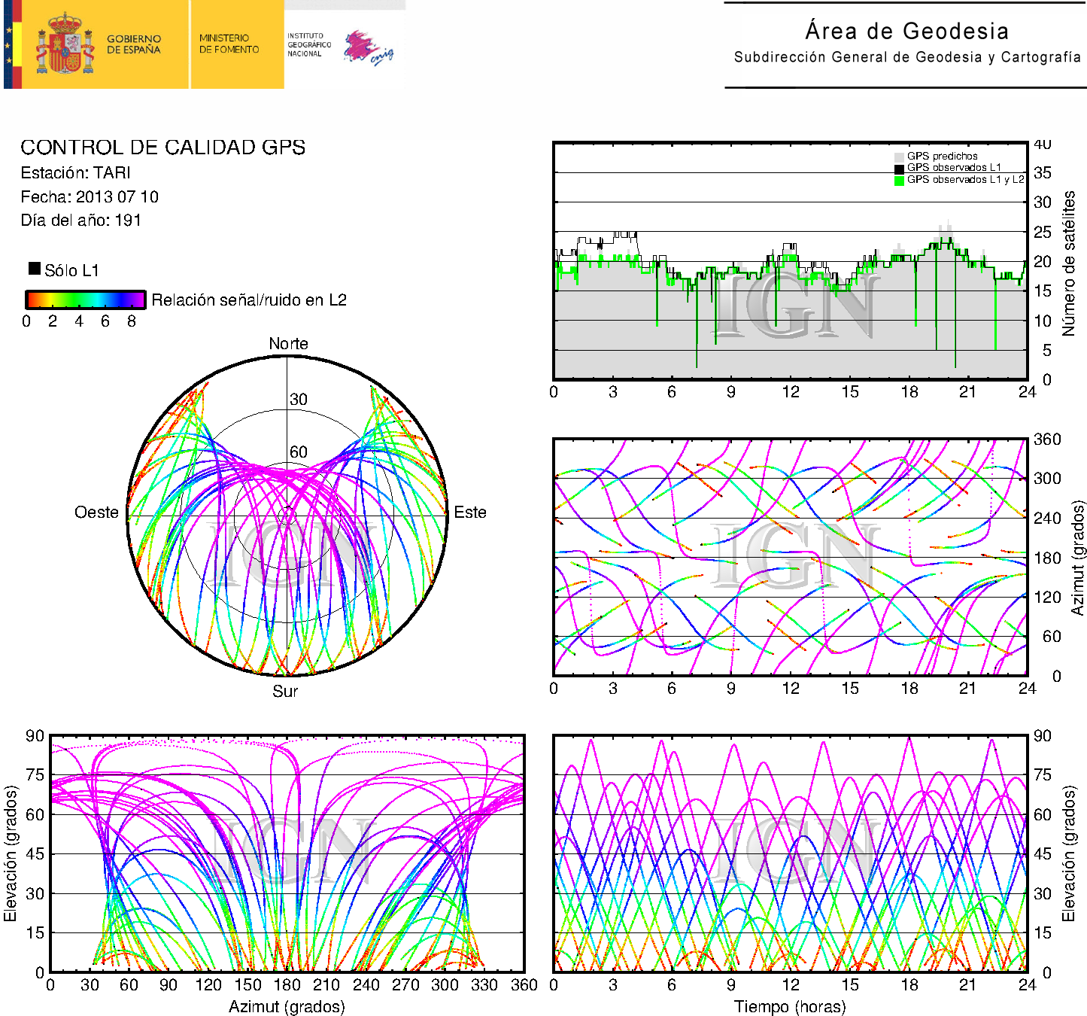Click the black Sólo L1 legend square
Screen dimensions: 1087x1016
(x=35, y=269)
